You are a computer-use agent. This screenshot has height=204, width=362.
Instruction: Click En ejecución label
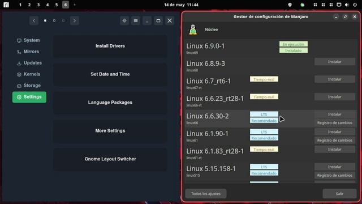point(294,44)
